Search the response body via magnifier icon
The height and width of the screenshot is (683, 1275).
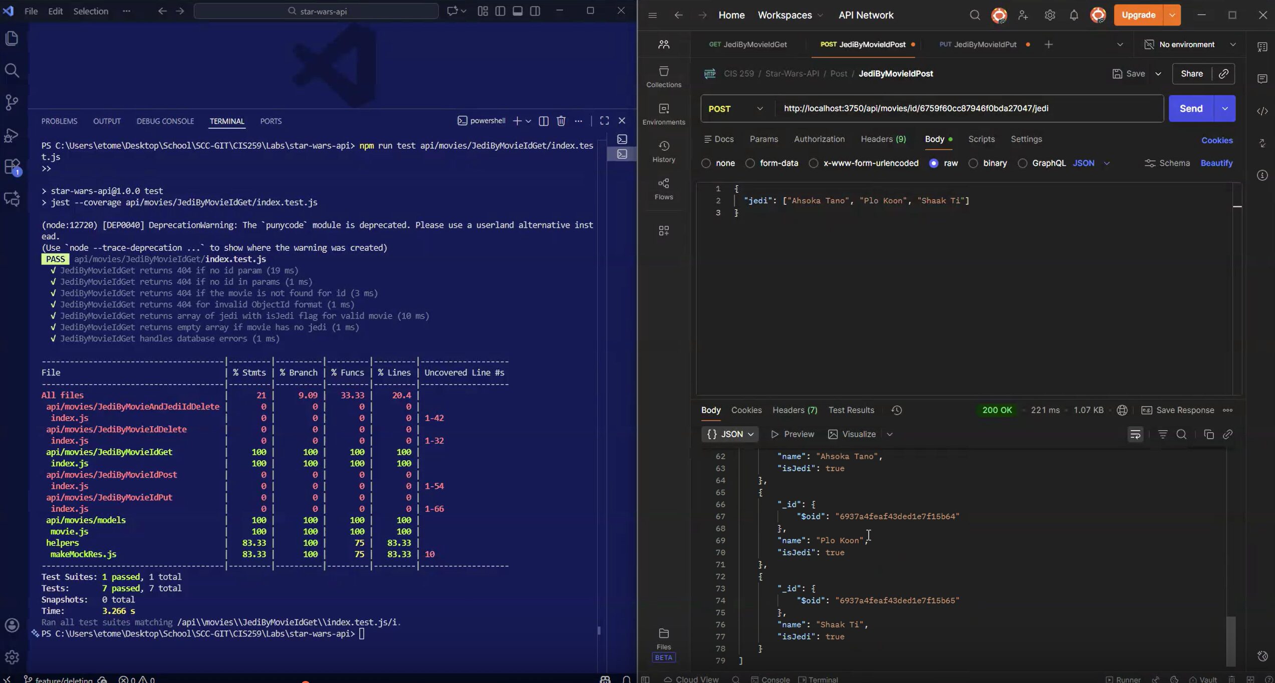(x=1181, y=434)
